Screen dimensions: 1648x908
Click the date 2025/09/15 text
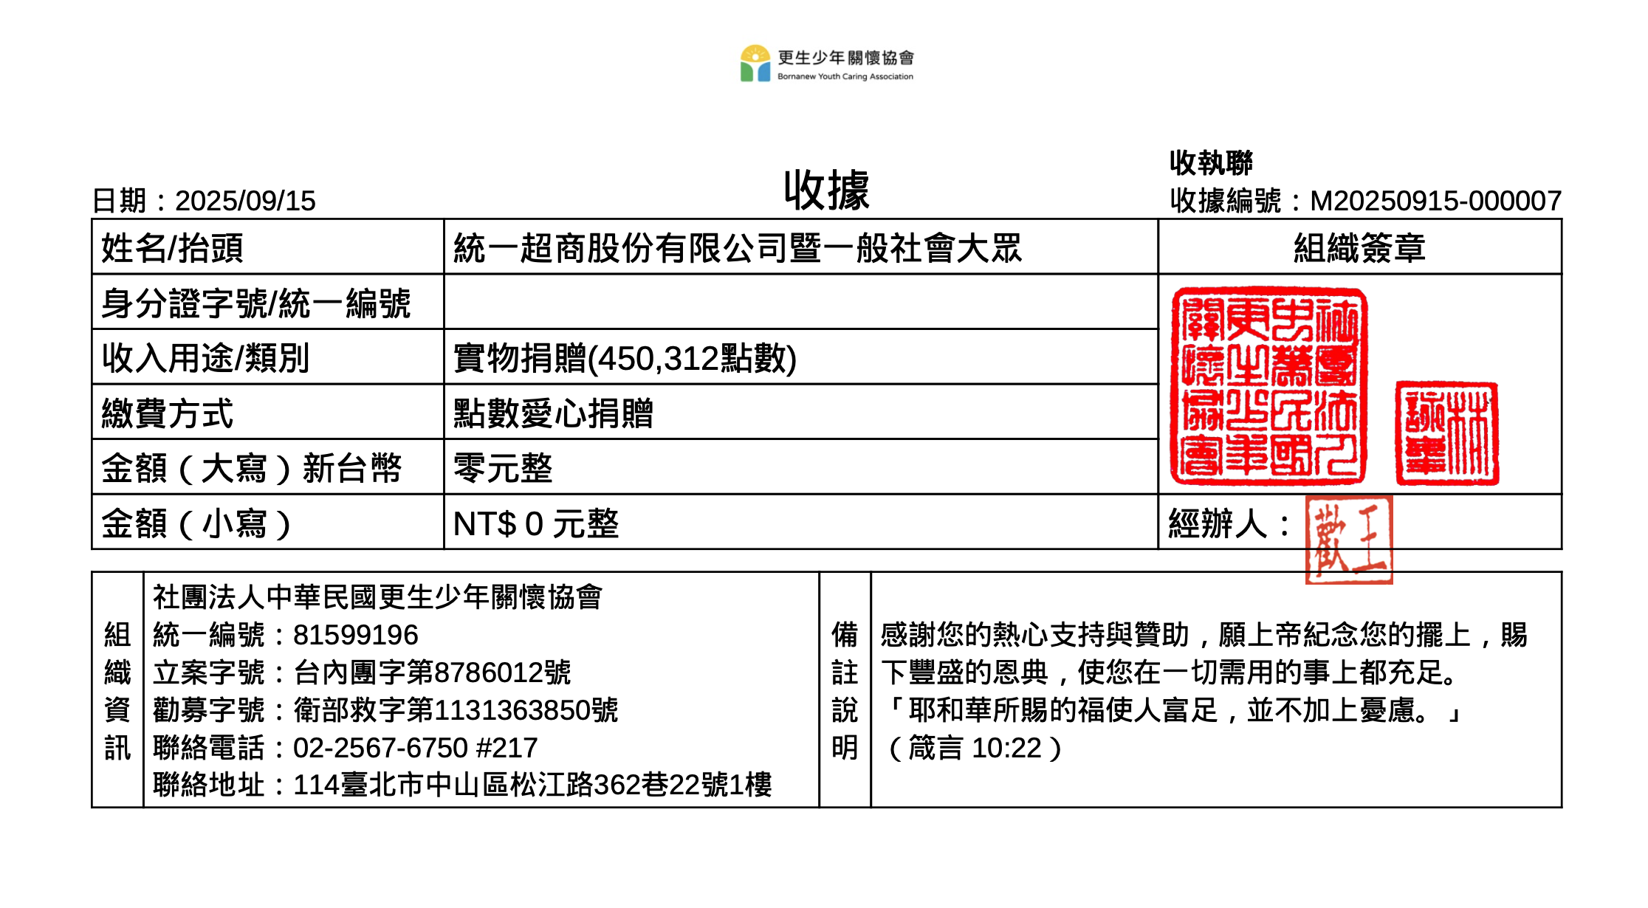coord(245,201)
